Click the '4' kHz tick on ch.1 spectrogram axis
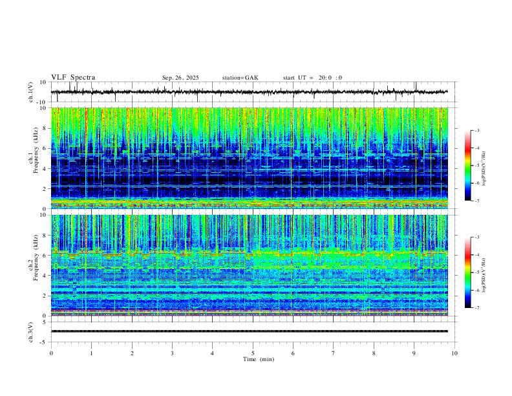The height and width of the screenshot is (396, 512). pyautogui.click(x=45, y=169)
